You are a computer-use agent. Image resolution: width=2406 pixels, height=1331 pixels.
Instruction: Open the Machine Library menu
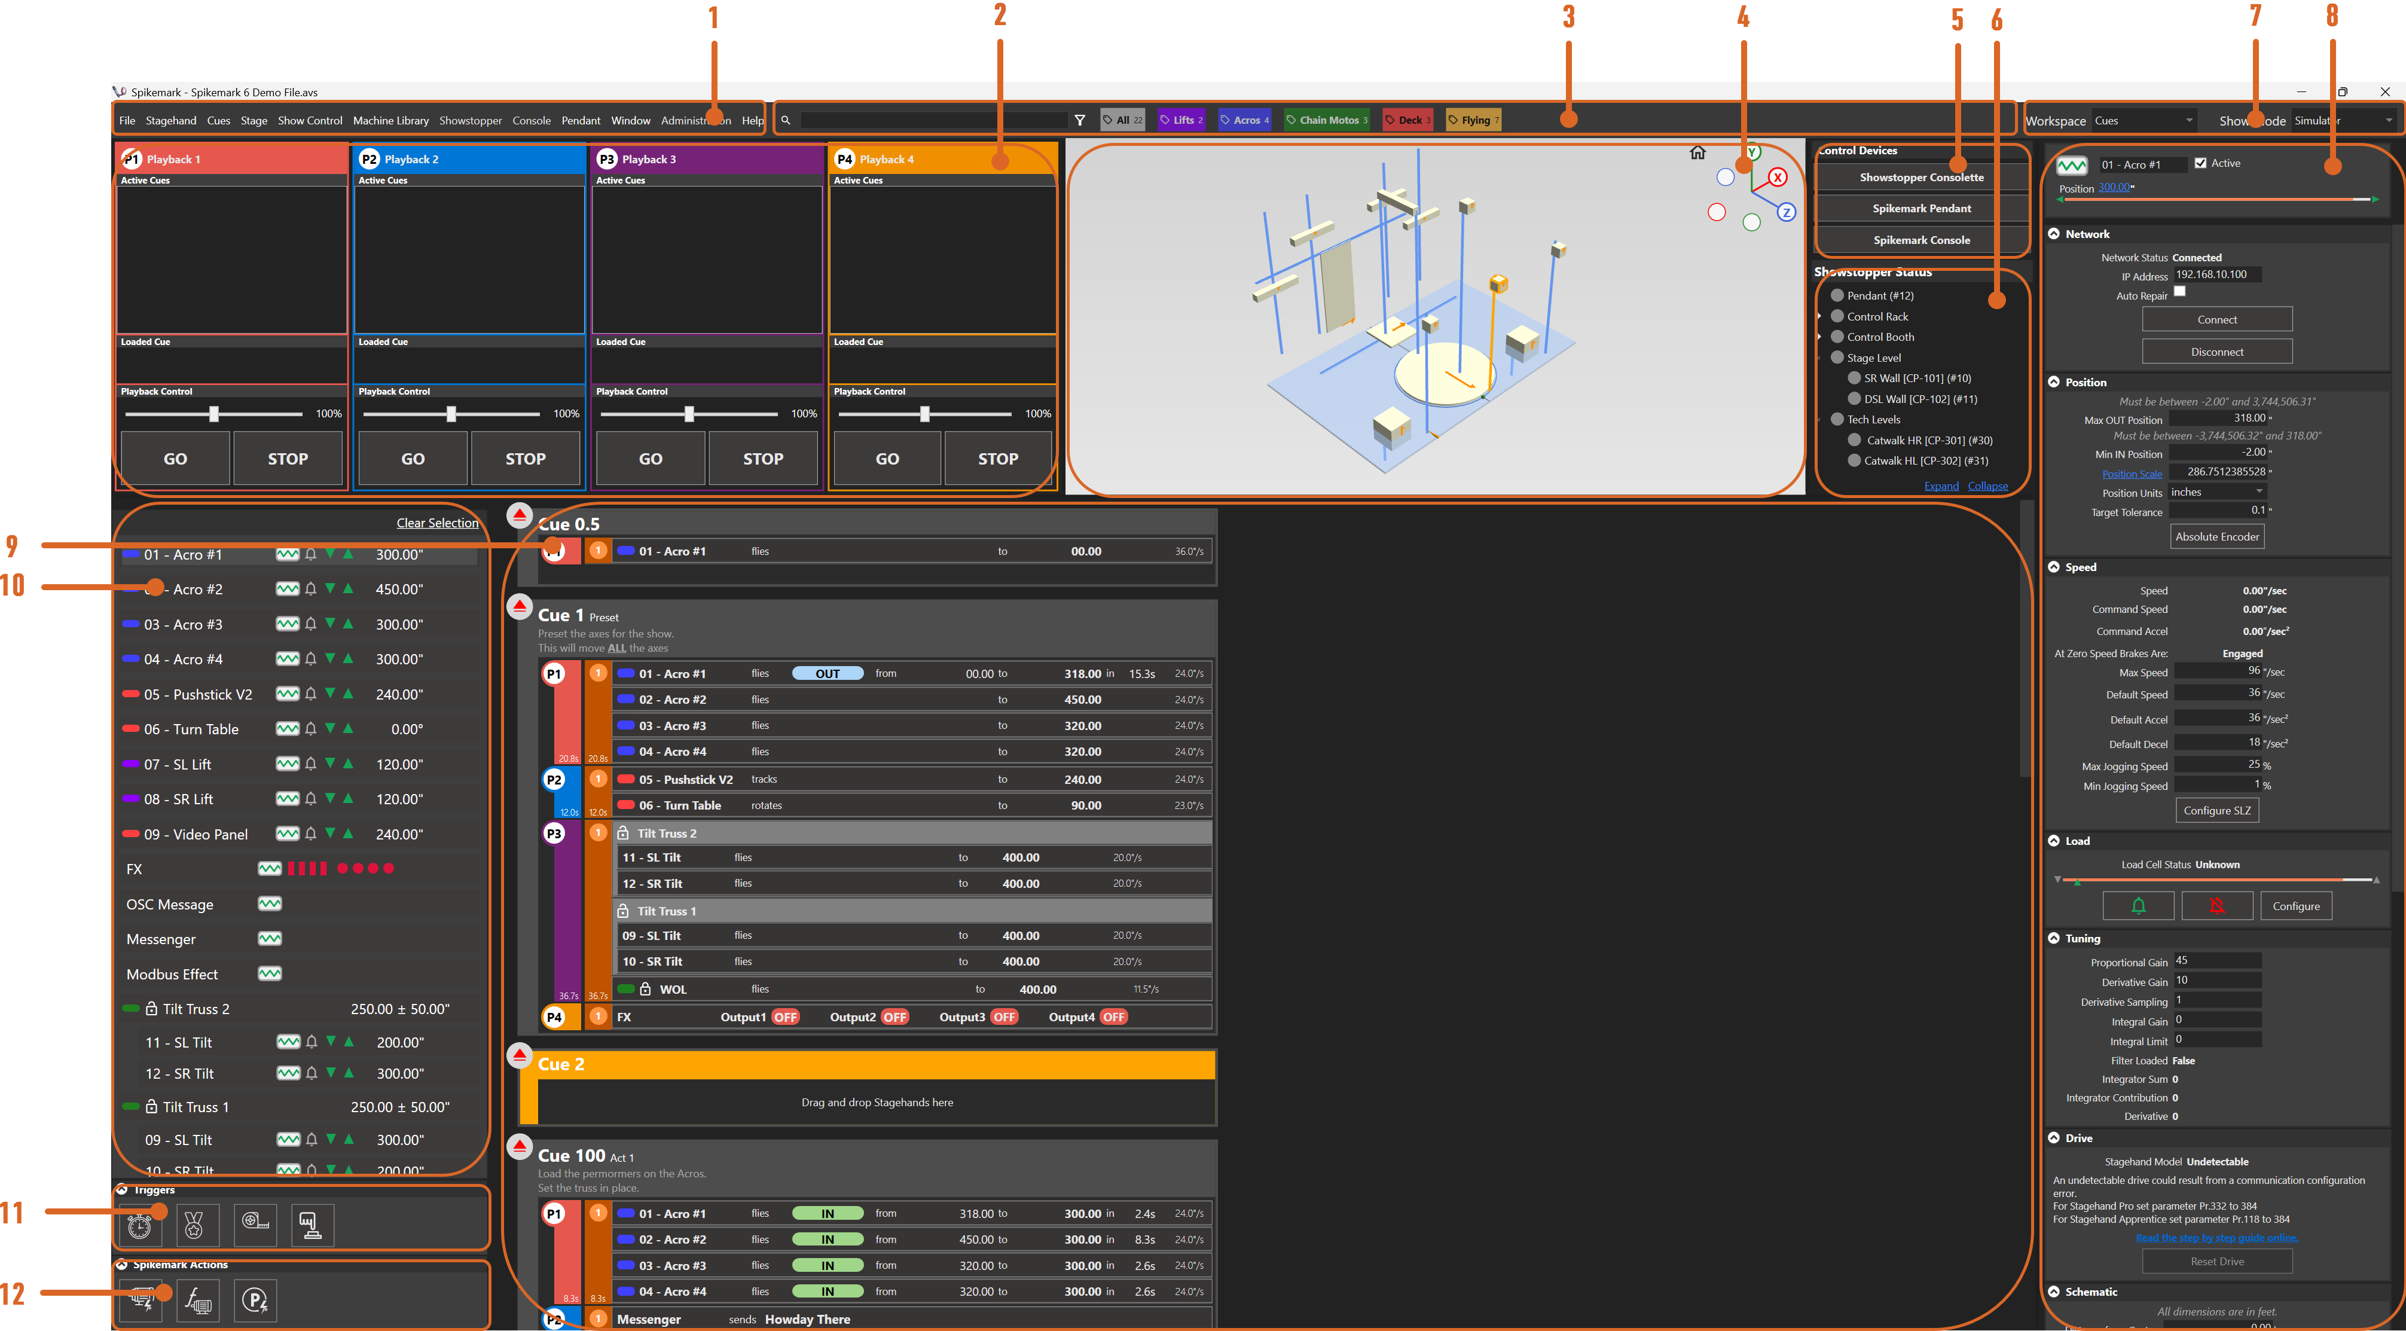[x=390, y=120]
